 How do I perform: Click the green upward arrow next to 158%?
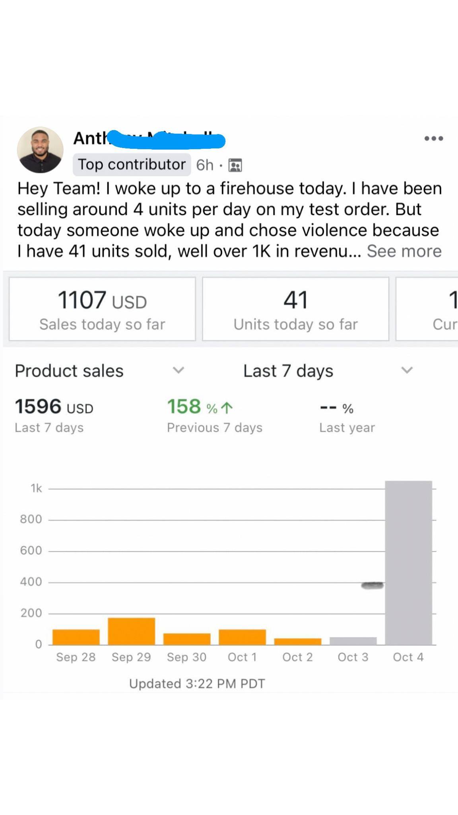click(x=227, y=407)
